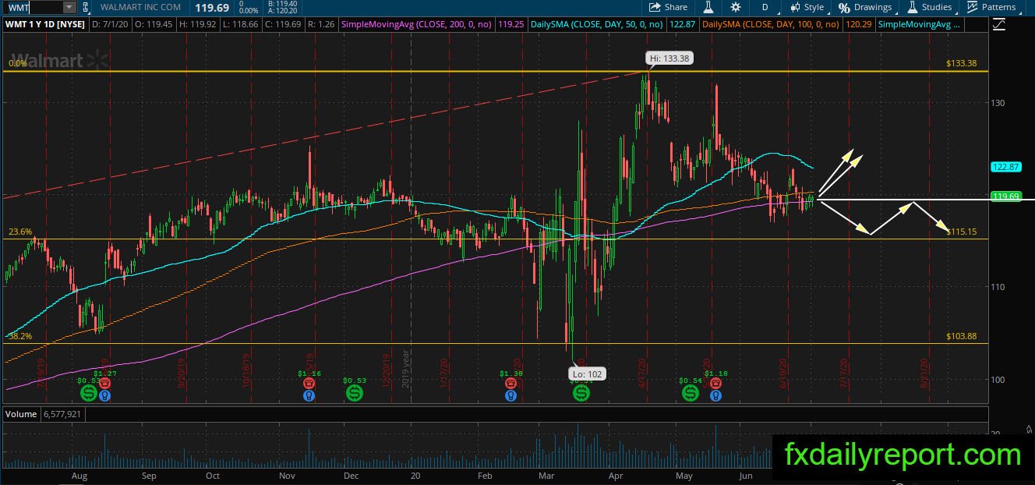Click the person icon beside the symbol box

[86, 7]
